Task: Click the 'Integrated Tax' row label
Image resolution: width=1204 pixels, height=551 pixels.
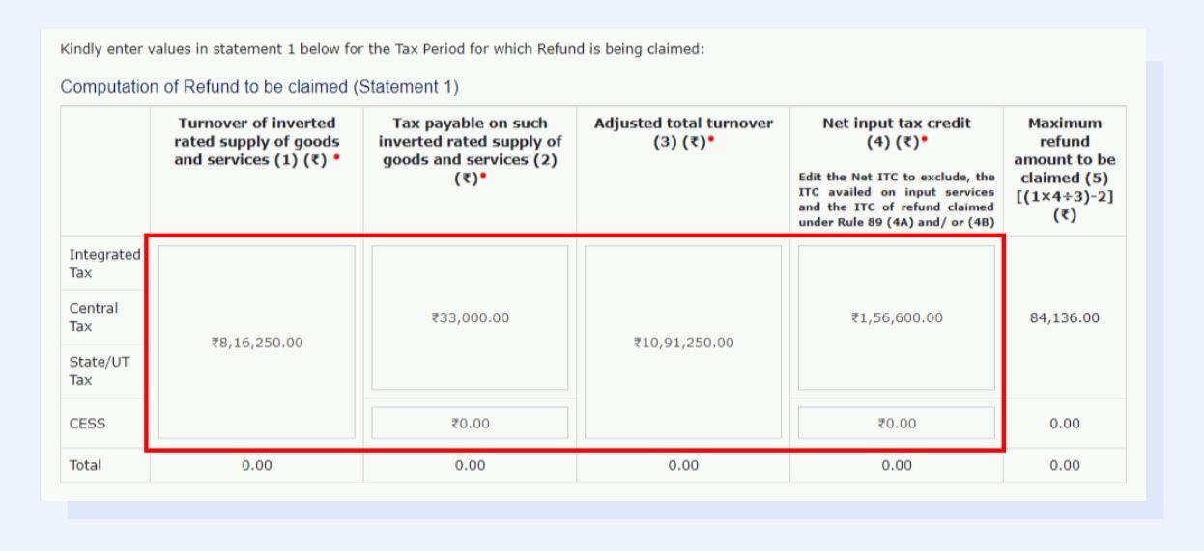Action: (103, 262)
